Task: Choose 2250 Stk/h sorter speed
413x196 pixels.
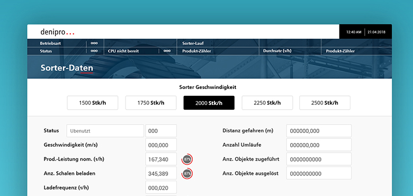Action: 267,103
